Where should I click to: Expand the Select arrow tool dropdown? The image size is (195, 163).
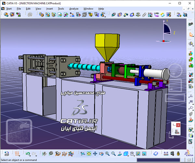193,37
